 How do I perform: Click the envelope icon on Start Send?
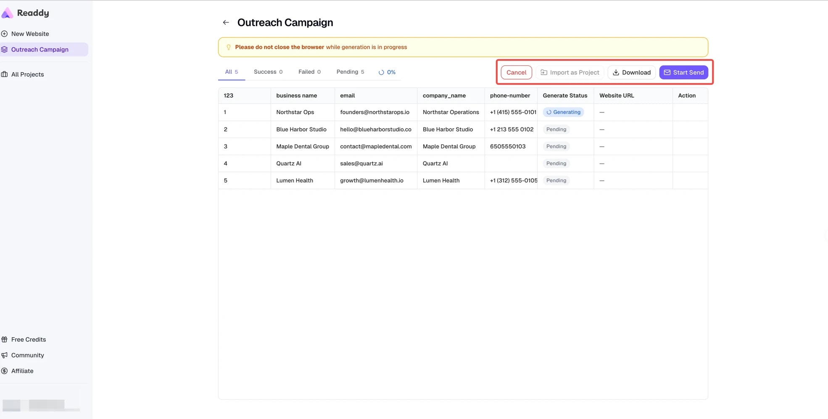point(667,73)
